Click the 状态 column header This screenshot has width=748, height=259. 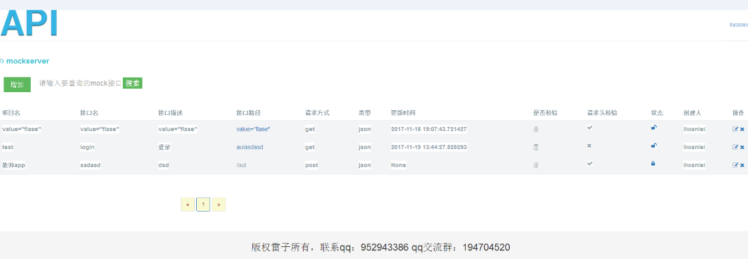click(657, 113)
